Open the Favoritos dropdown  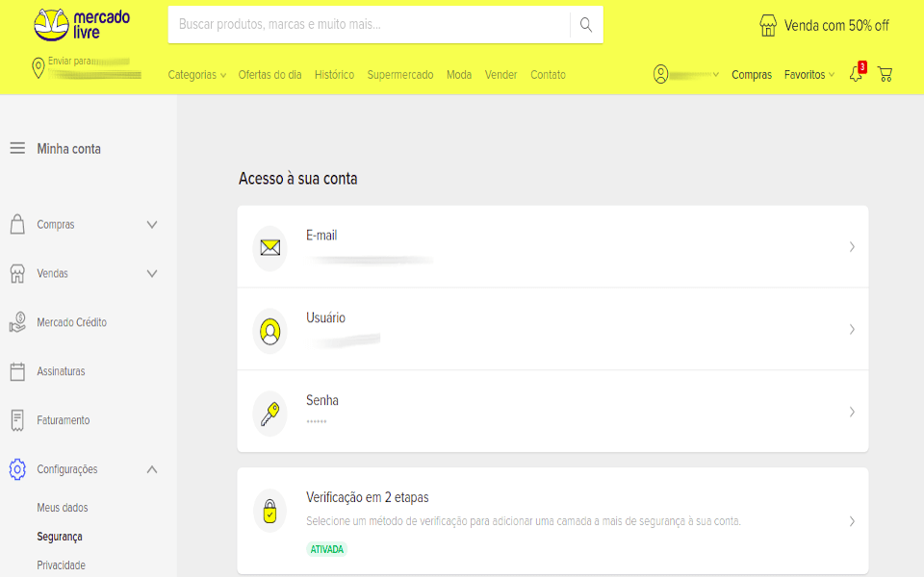click(x=809, y=75)
